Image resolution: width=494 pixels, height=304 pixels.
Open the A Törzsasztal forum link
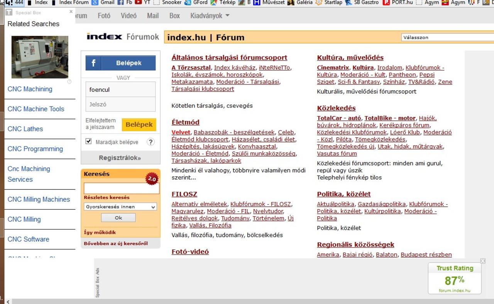(x=191, y=68)
